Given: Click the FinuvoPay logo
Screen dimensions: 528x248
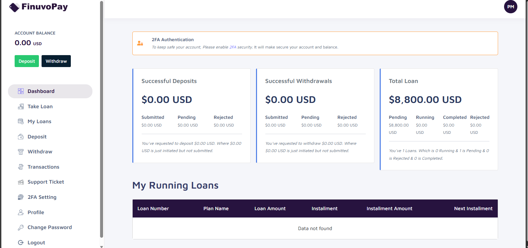Looking at the screenshot, I should click(x=39, y=7).
